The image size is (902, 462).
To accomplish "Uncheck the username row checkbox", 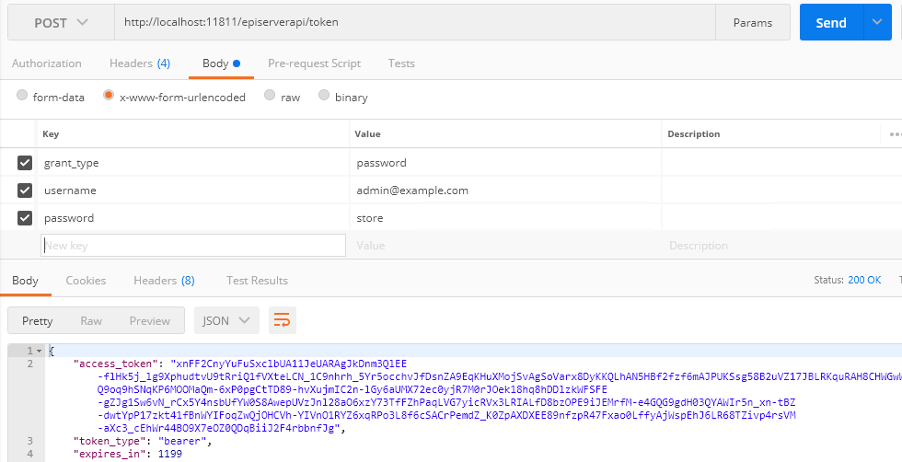I will click(x=25, y=190).
